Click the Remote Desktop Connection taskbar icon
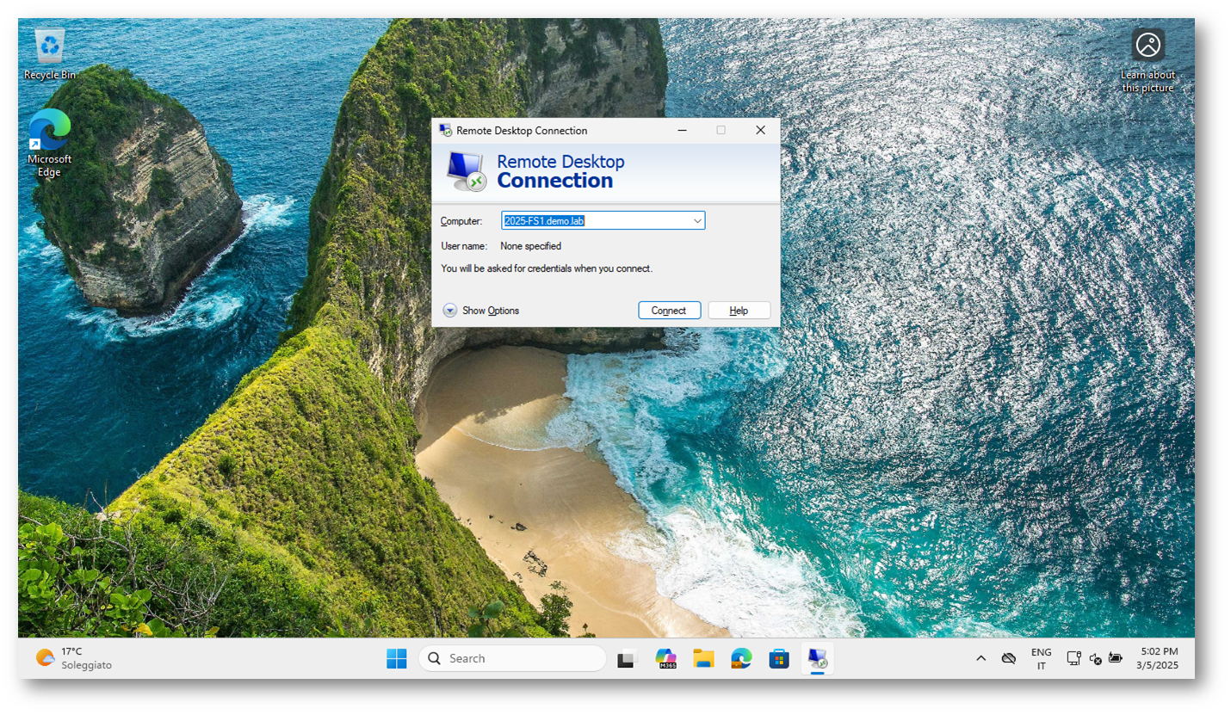 pos(817,659)
